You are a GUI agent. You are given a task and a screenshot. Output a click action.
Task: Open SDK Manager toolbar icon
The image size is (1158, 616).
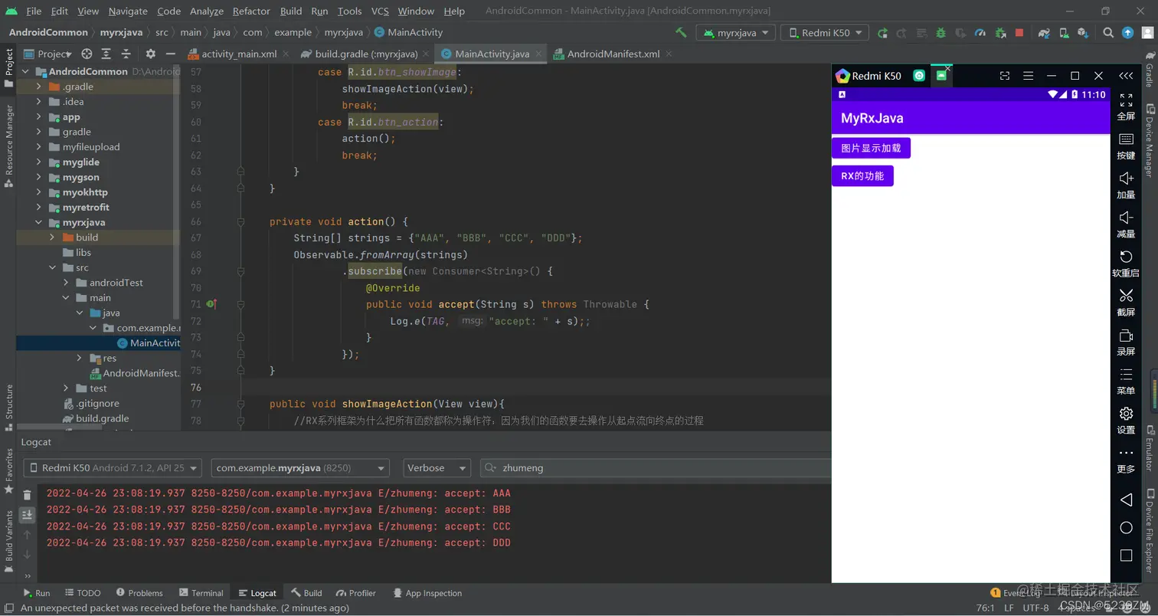(1082, 33)
